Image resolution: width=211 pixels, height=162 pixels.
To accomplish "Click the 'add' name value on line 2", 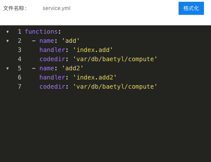I will [x=71, y=41].
